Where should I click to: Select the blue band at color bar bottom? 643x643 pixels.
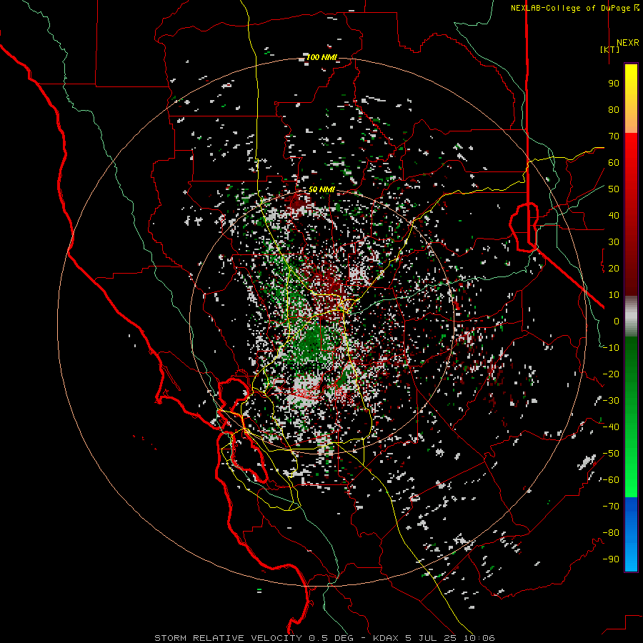pos(631,534)
